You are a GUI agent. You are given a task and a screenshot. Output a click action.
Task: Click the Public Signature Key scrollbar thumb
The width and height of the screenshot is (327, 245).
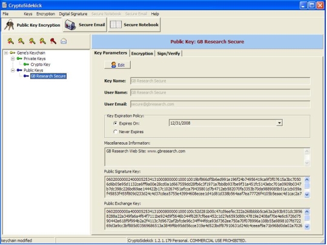pyautogui.click(x=307, y=185)
